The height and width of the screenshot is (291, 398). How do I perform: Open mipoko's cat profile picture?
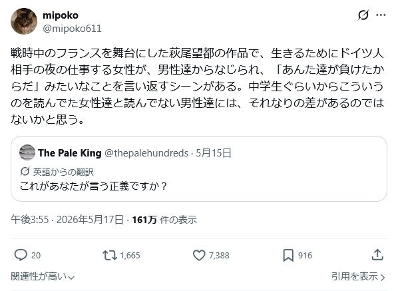(24, 21)
